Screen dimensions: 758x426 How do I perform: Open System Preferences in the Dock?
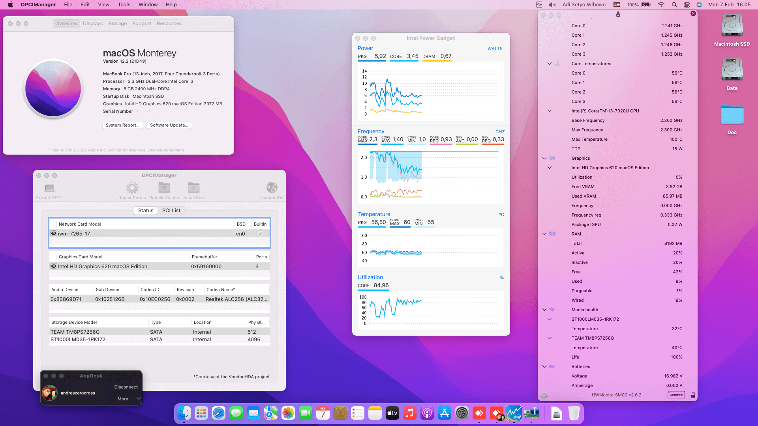coord(462,413)
